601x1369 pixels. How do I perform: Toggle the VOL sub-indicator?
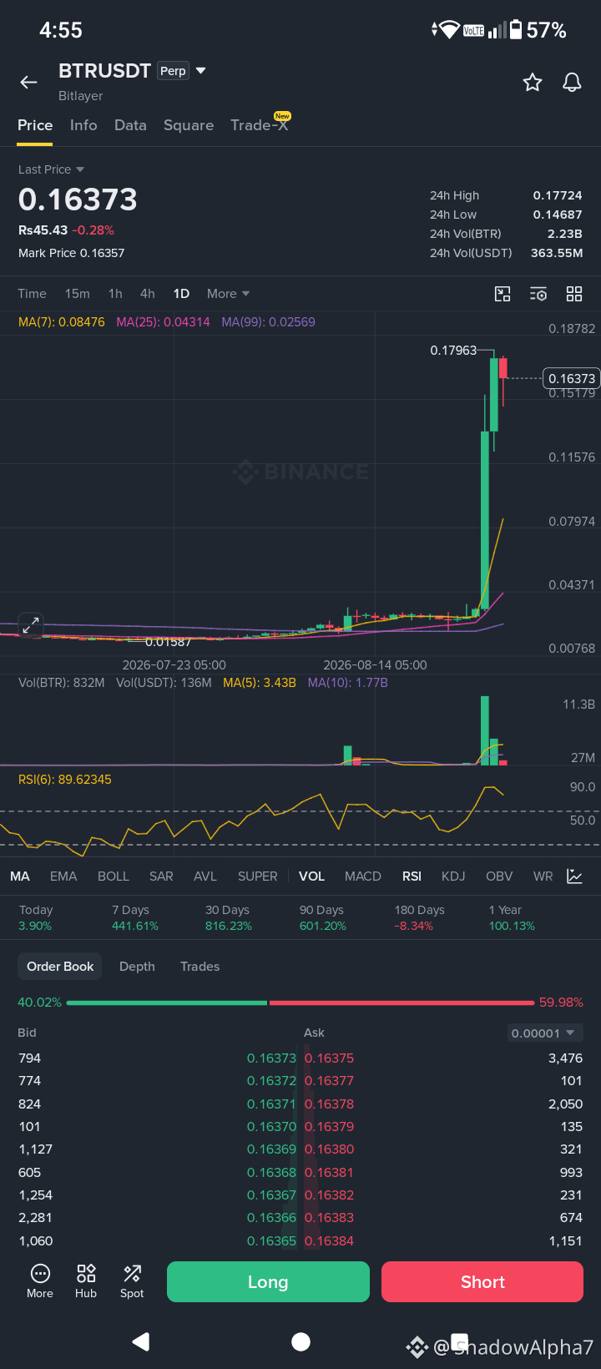(x=311, y=876)
